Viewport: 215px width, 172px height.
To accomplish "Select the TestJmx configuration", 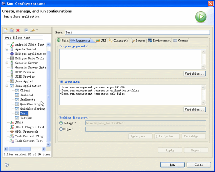I will 26,118.
